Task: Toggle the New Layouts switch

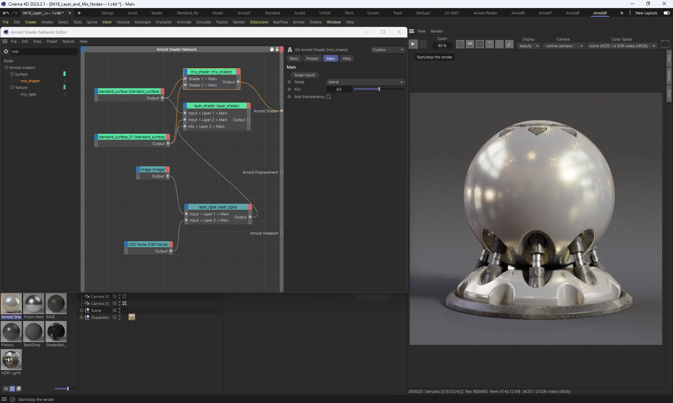Action: point(666,13)
